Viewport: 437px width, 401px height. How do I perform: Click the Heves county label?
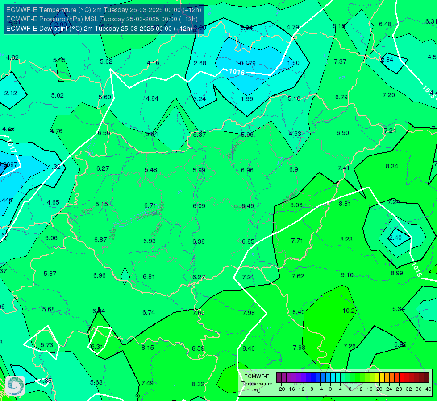coord(233,150)
